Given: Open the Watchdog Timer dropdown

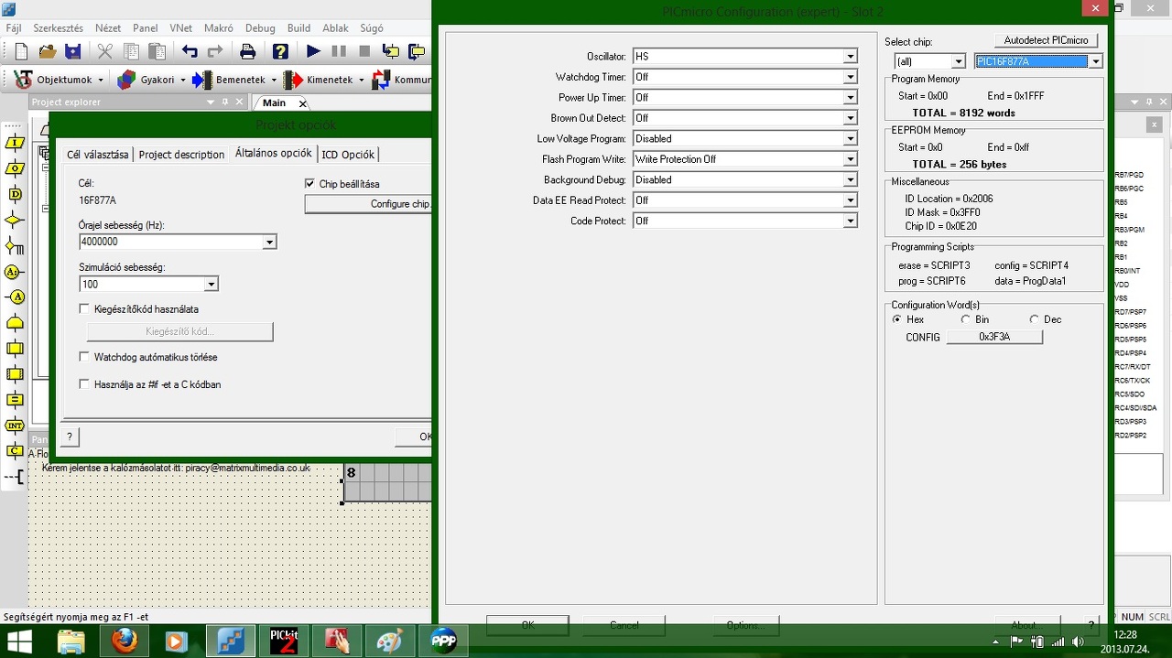Looking at the screenshot, I should 850,77.
